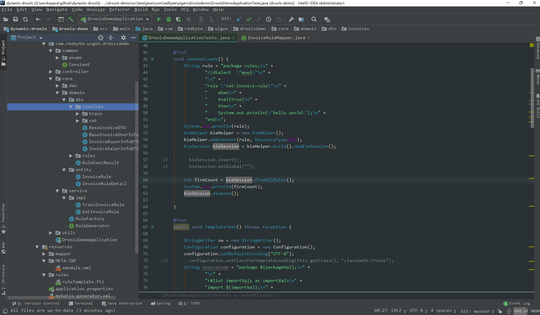
Task: Open the Navigate menu
Action: pos(57,9)
